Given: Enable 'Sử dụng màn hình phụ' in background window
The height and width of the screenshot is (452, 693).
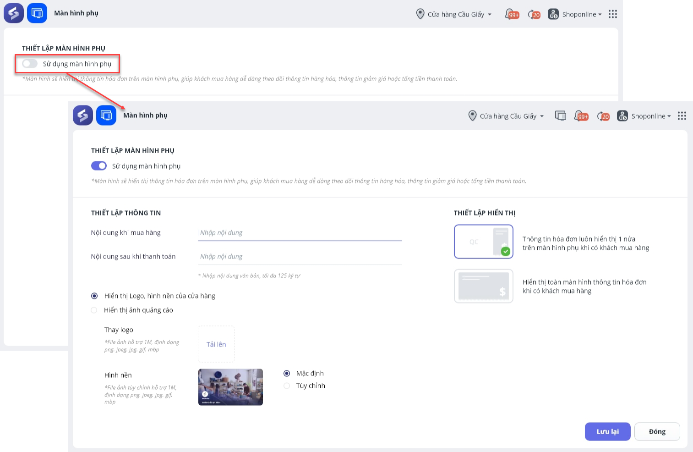Looking at the screenshot, I should point(30,64).
